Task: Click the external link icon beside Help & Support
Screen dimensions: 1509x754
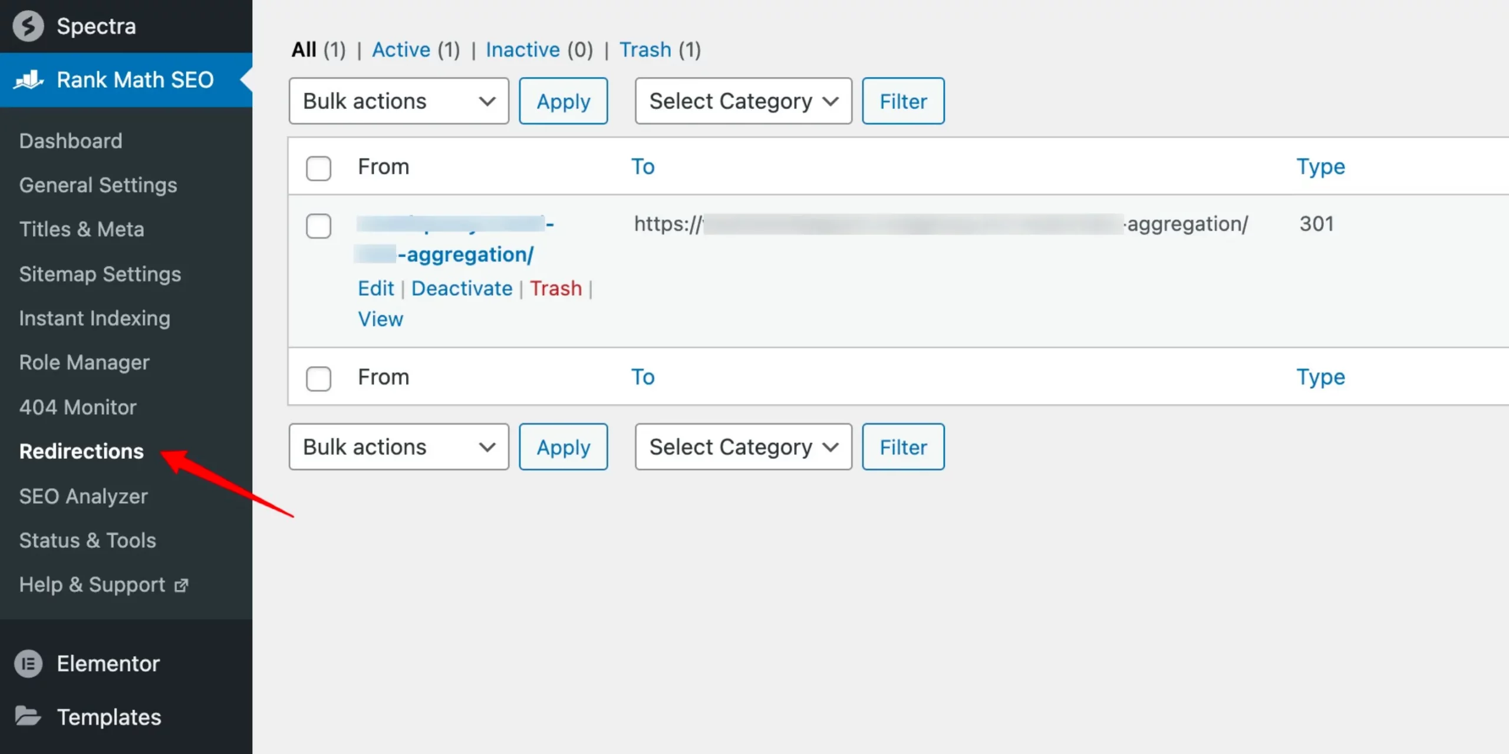Action: point(182,586)
